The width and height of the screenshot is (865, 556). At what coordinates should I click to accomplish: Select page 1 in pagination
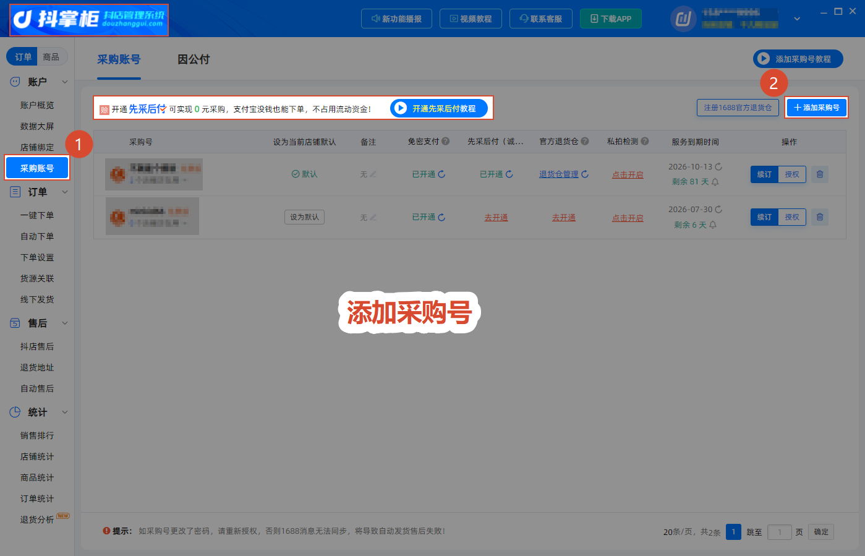pos(733,532)
